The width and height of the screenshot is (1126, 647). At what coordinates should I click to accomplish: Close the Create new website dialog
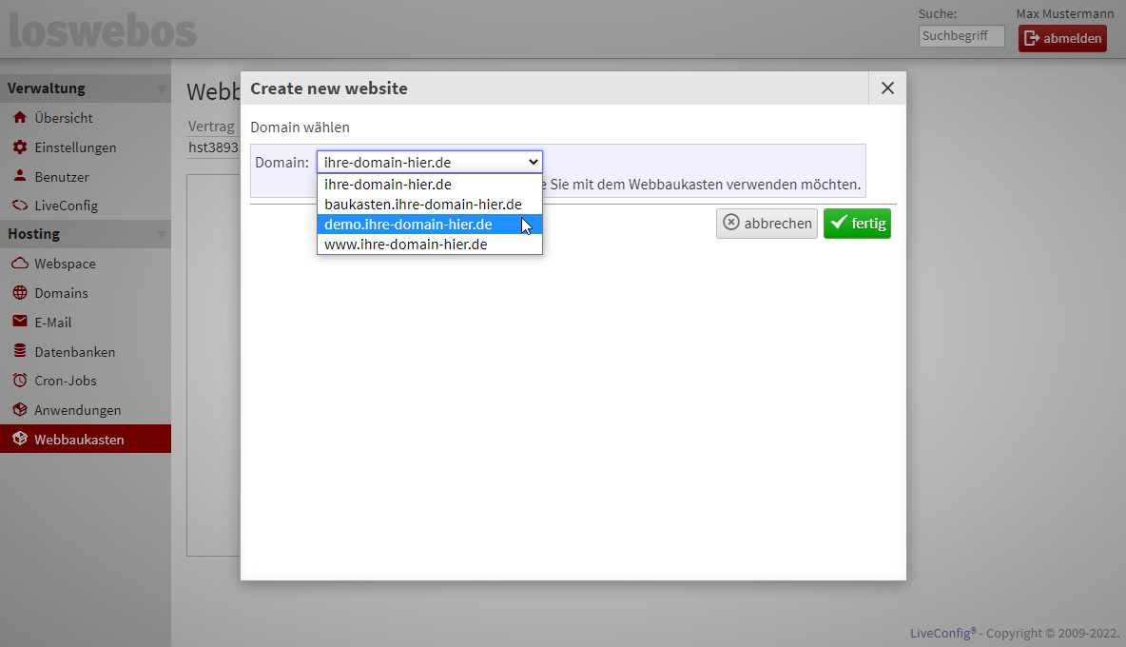pos(887,88)
